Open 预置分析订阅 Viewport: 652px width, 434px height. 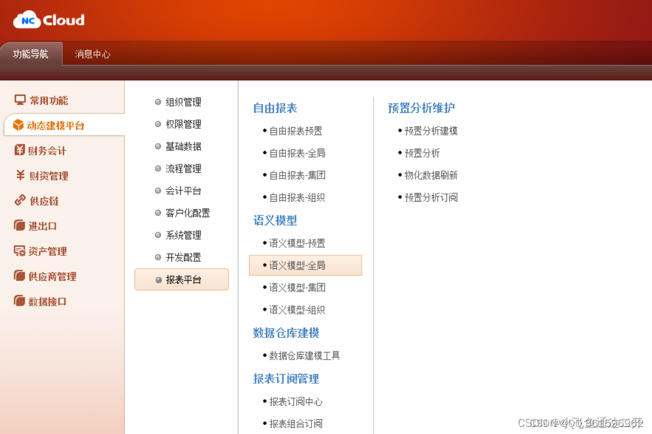(x=430, y=197)
